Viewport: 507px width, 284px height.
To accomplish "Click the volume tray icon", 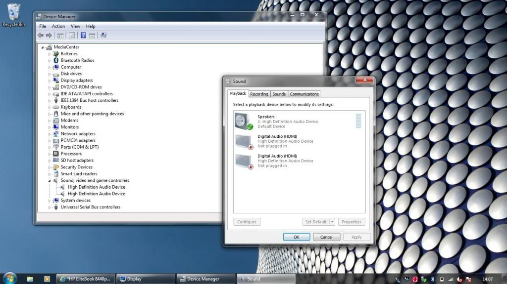I will 459,280.
